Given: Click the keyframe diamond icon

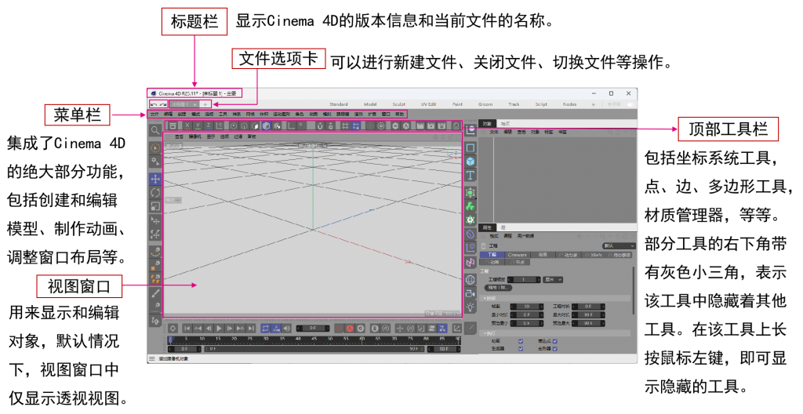Looking at the screenshot, I should (173, 329).
